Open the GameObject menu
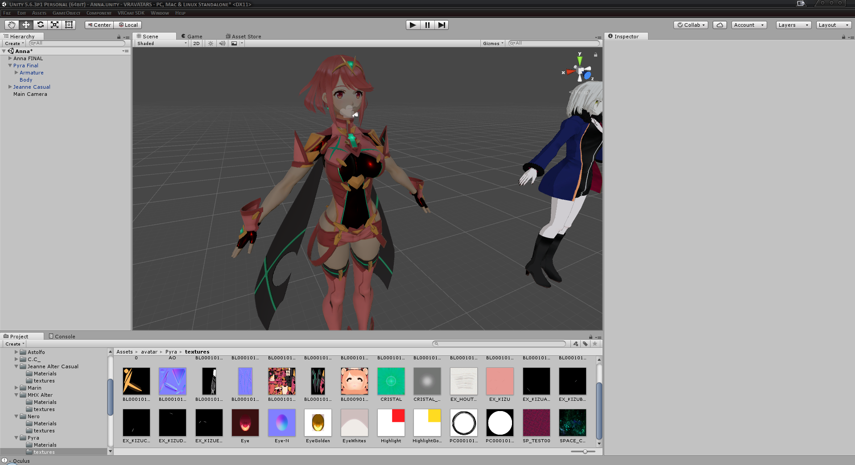This screenshot has width=855, height=465. (66, 13)
